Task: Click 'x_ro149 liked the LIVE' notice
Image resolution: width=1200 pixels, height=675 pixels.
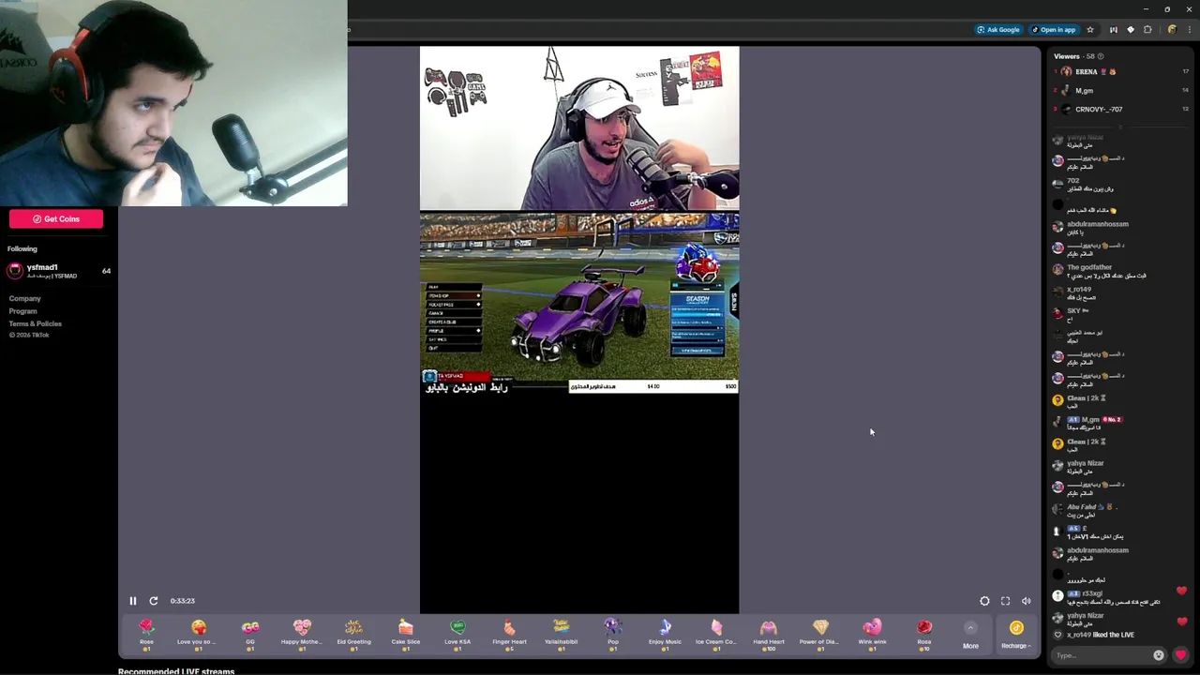Action: point(1101,635)
